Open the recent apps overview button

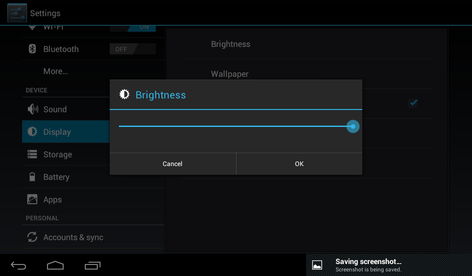[x=92, y=265]
